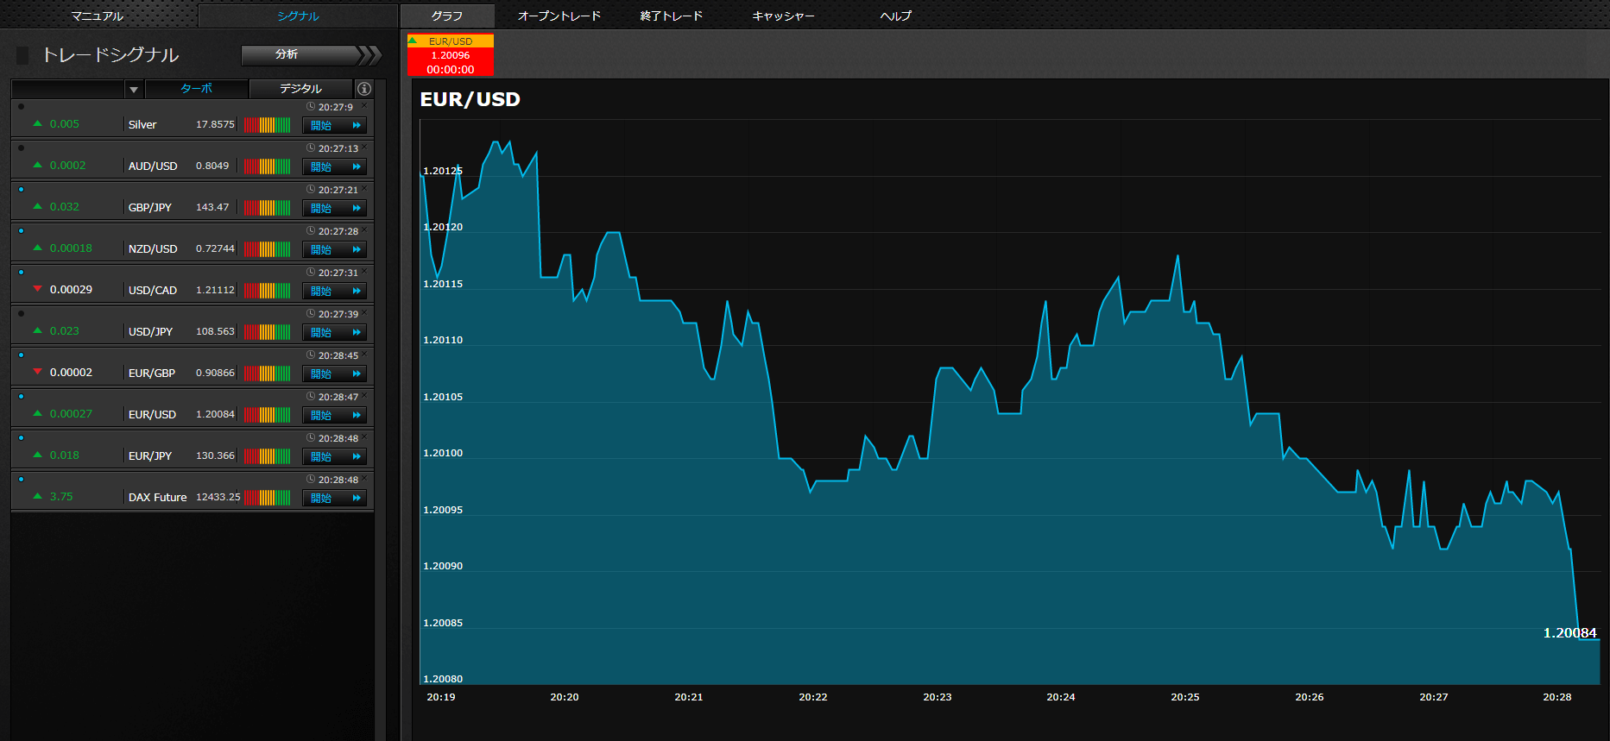Viewport: 1610px width, 741px height.
Task: Click the 20:28:47 time on EUR/USD signal
Action: point(338,397)
